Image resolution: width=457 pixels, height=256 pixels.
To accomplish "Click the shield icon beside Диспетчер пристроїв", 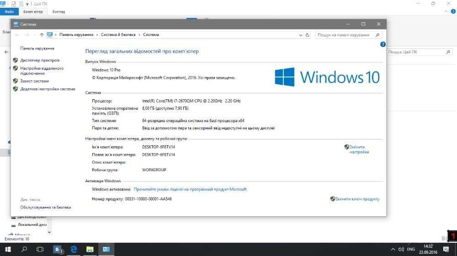I will [16, 60].
